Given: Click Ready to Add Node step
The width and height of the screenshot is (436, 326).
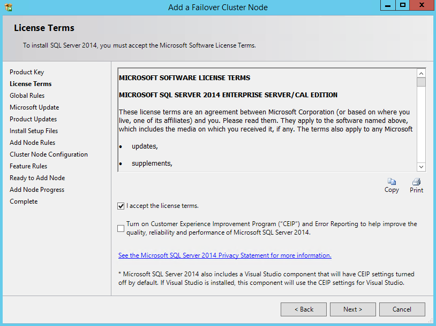Looking at the screenshot, I should click(37, 178).
